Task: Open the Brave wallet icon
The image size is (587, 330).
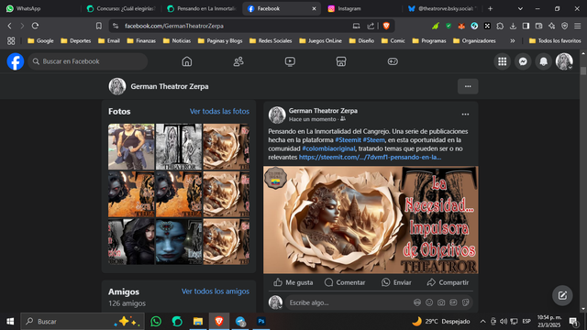Action: [x=538, y=26]
